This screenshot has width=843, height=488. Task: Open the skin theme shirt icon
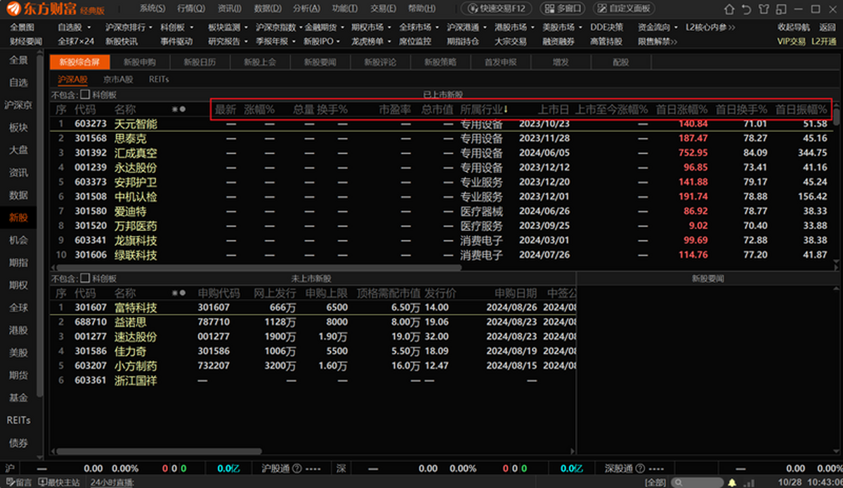pyautogui.click(x=764, y=8)
